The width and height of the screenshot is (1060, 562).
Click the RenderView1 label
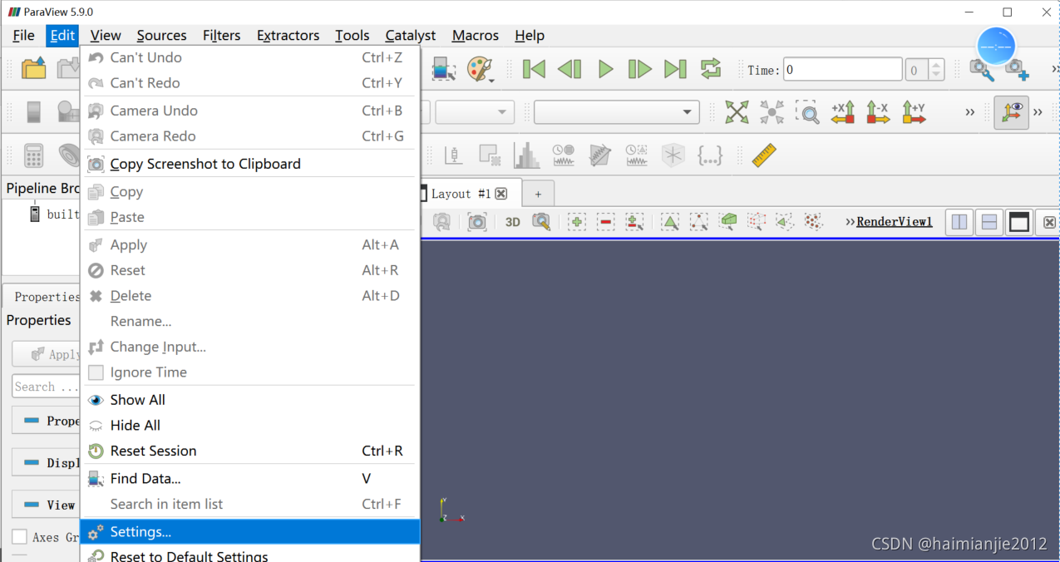coord(895,222)
